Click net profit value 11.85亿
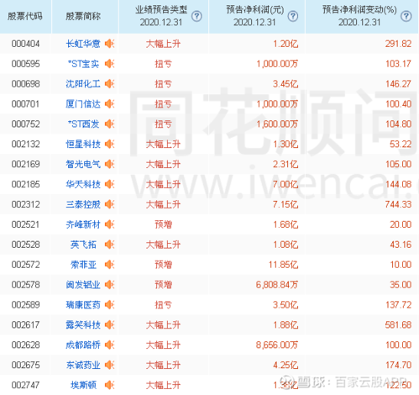 [283, 265]
